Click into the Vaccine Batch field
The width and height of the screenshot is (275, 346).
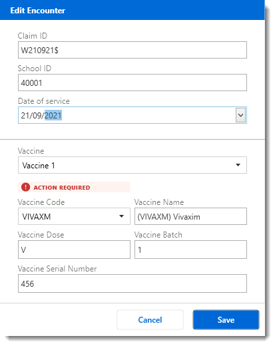190,250
